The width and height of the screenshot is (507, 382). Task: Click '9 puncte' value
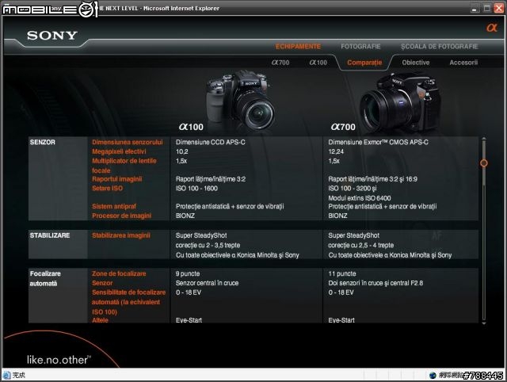[x=188, y=273]
